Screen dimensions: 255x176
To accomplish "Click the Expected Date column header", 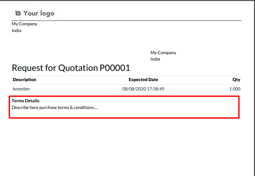I will [143, 80].
